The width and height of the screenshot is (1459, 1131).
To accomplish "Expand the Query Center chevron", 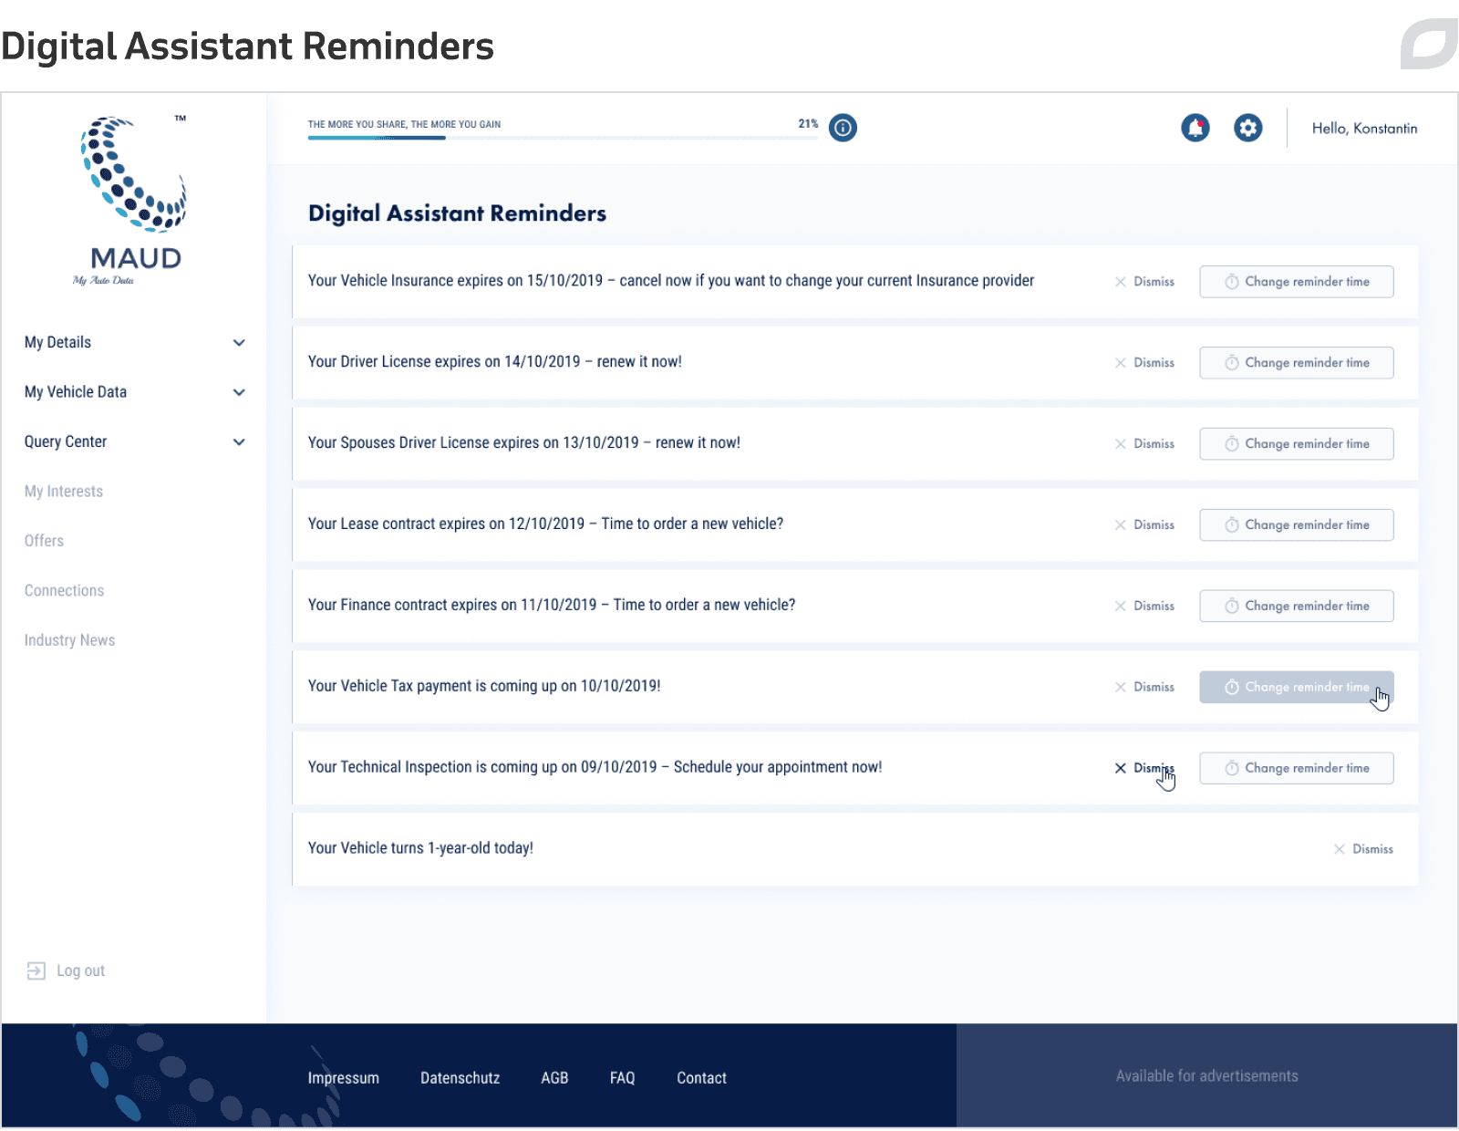I will (239, 442).
